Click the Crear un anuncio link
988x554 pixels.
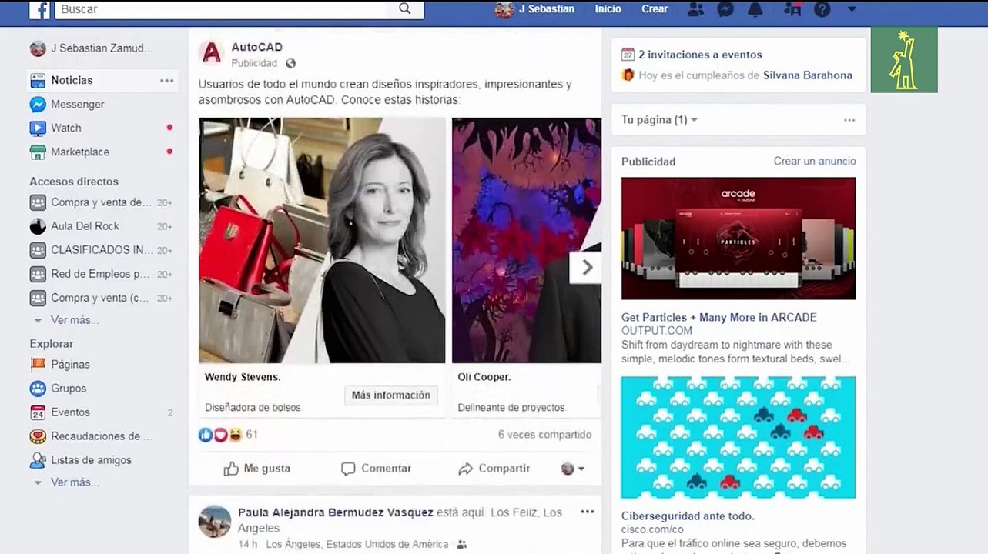click(x=815, y=161)
